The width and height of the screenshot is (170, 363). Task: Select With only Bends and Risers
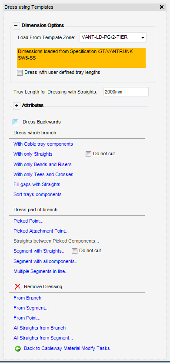pyautogui.click(x=42, y=164)
